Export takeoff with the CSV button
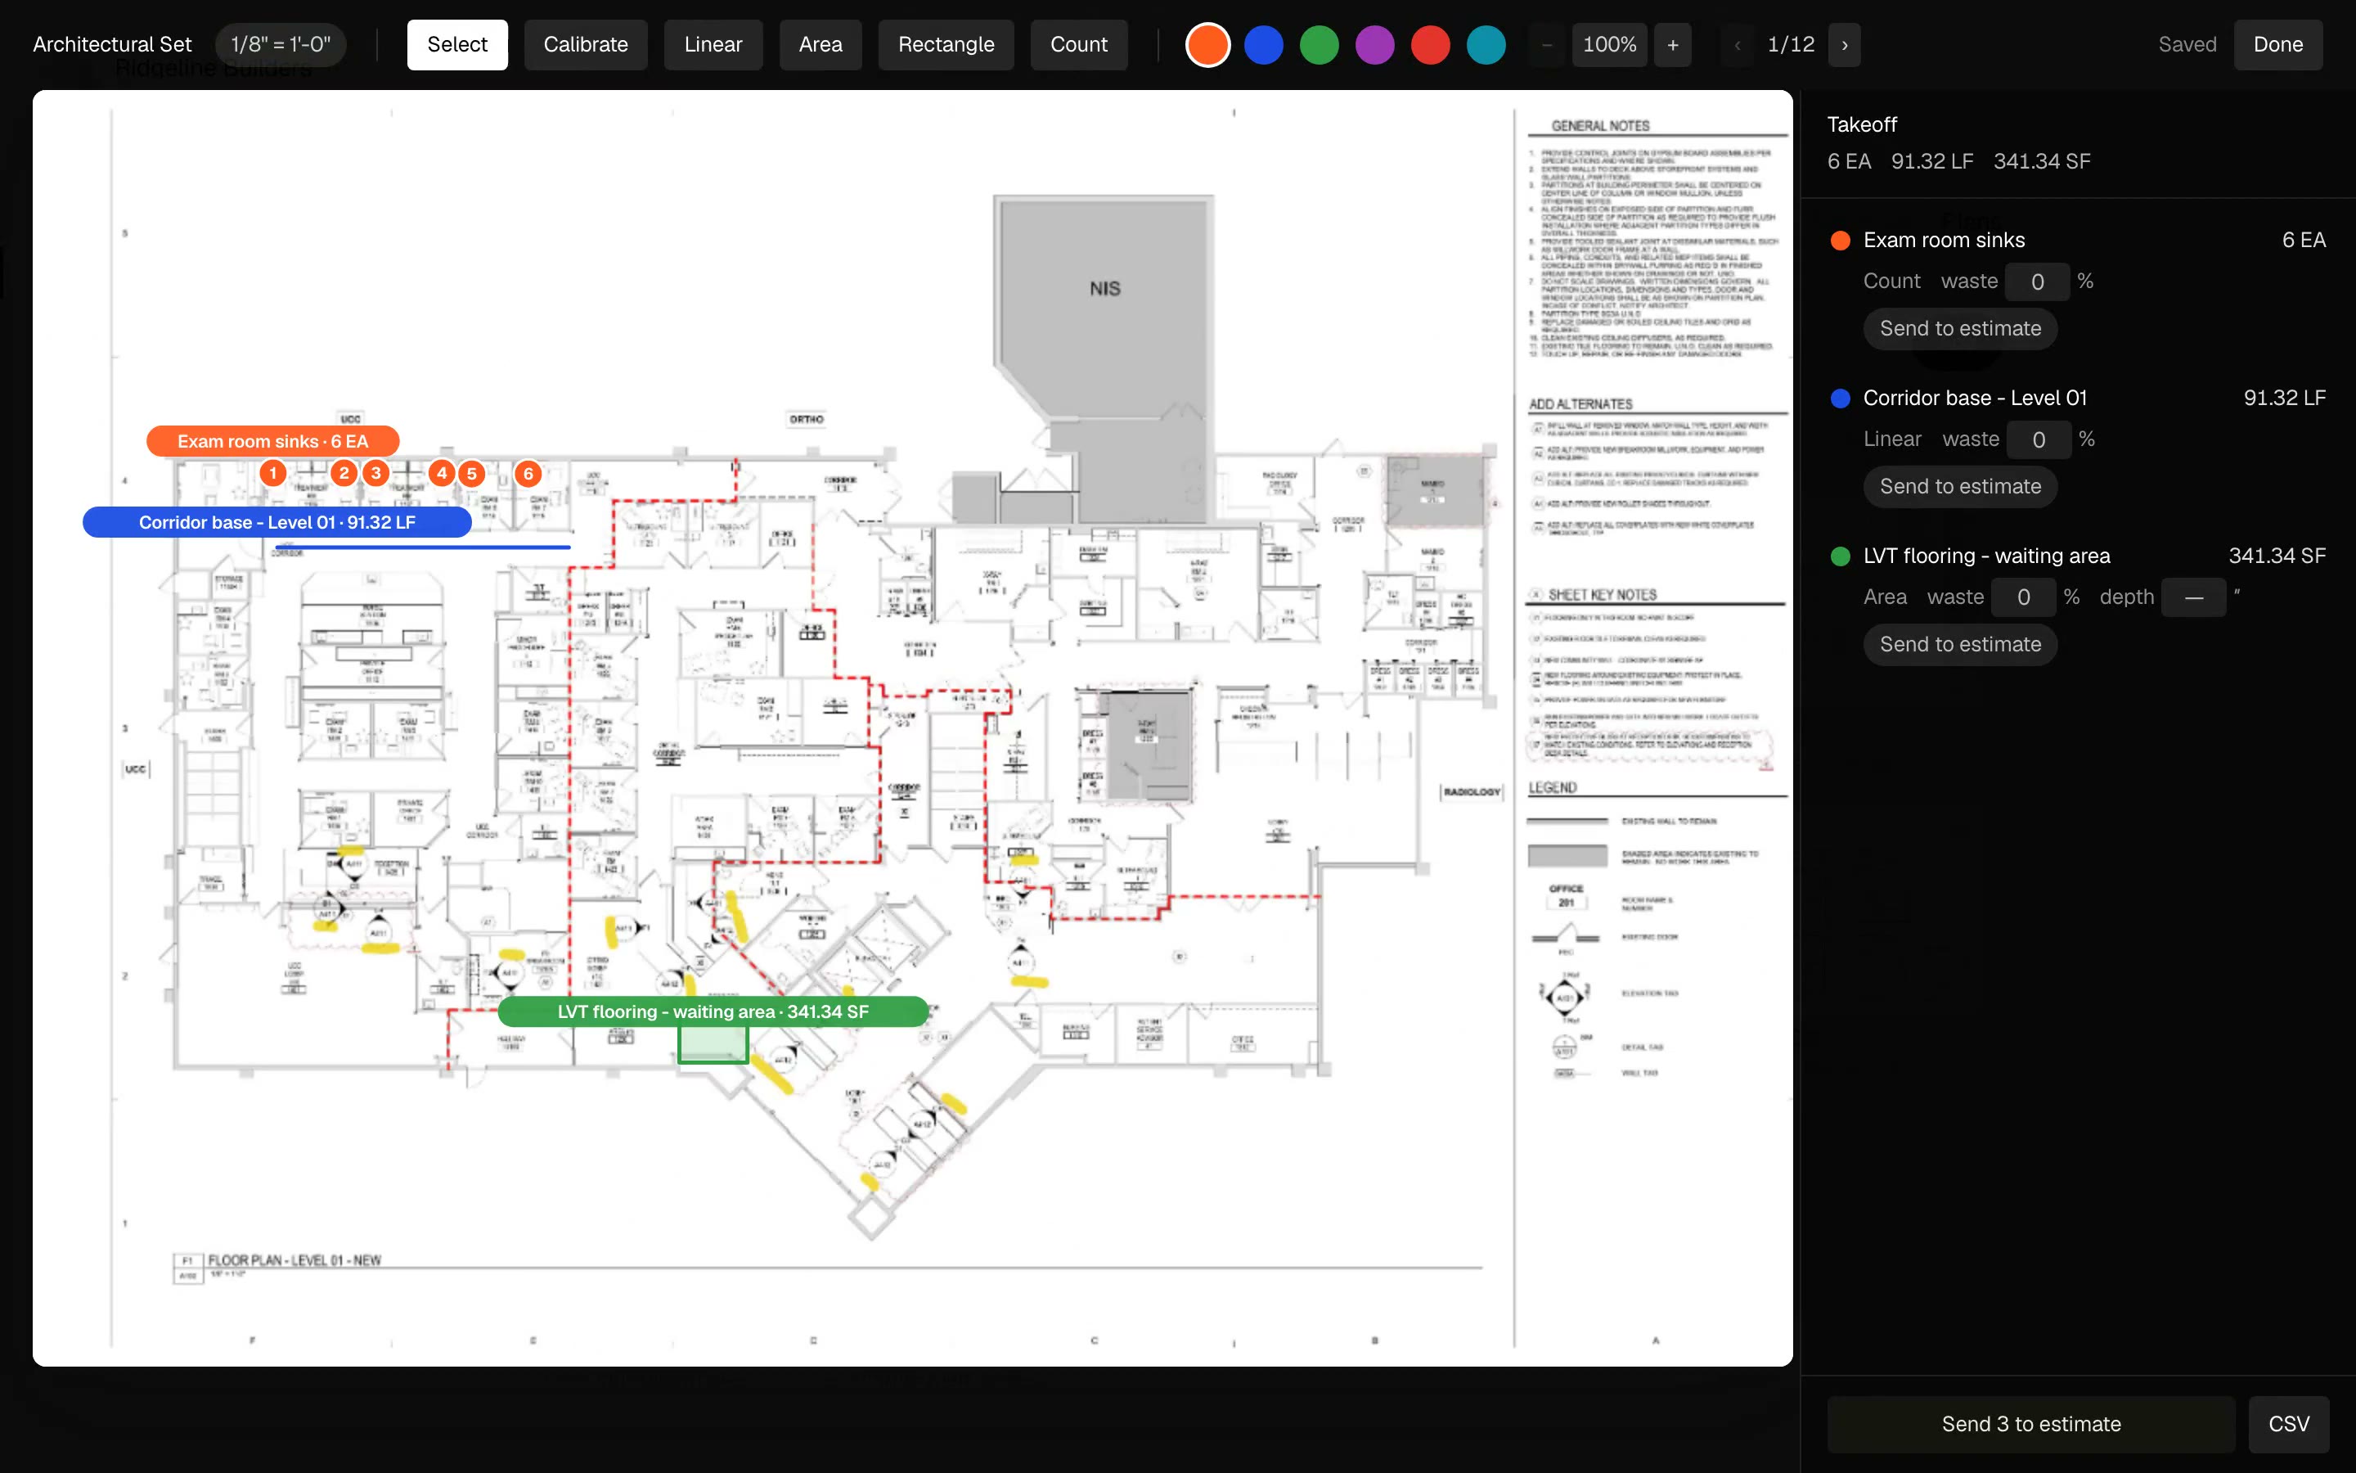The image size is (2356, 1473). [2289, 1424]
